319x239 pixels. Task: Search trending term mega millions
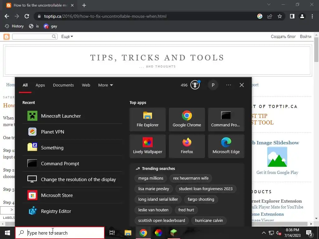pos(151,178)
